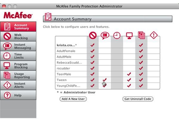This screenshot has height=119, width=179.
Task: Open the Web Blocking sidebar section
Action: point(18,36)
